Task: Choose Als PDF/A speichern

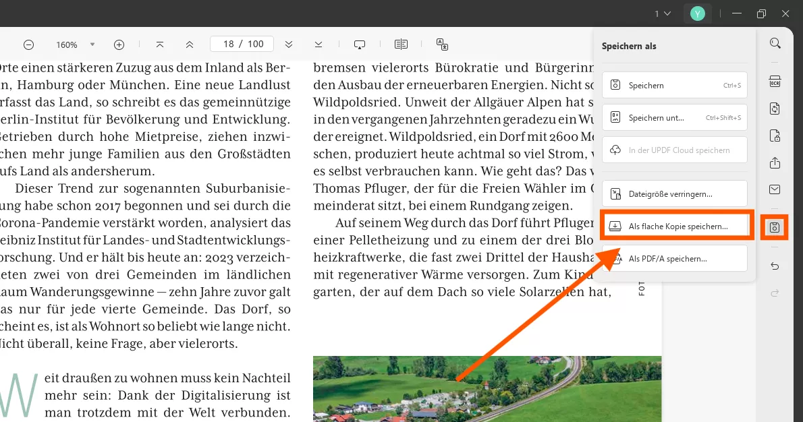Action: coord(675,258)
